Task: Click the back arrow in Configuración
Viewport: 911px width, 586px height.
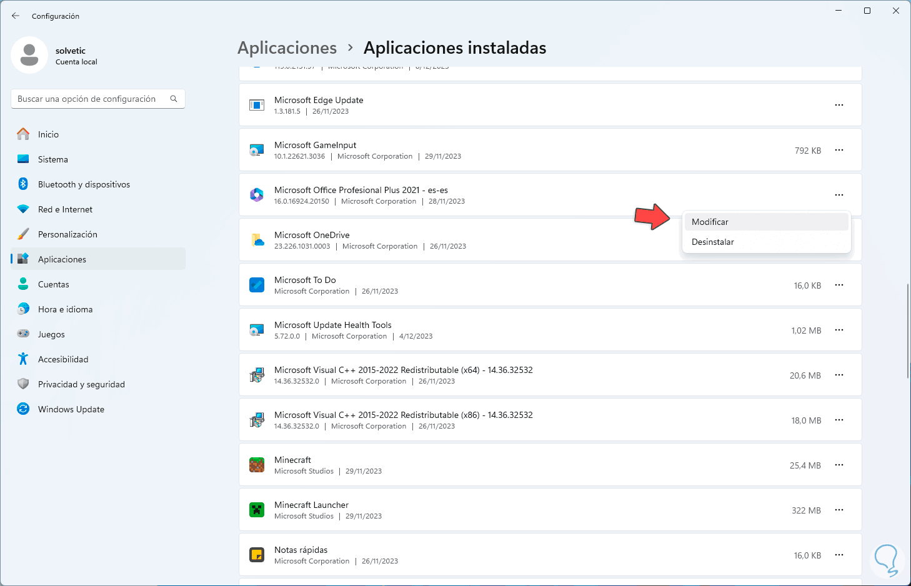Action: click(x=16, y=16)
